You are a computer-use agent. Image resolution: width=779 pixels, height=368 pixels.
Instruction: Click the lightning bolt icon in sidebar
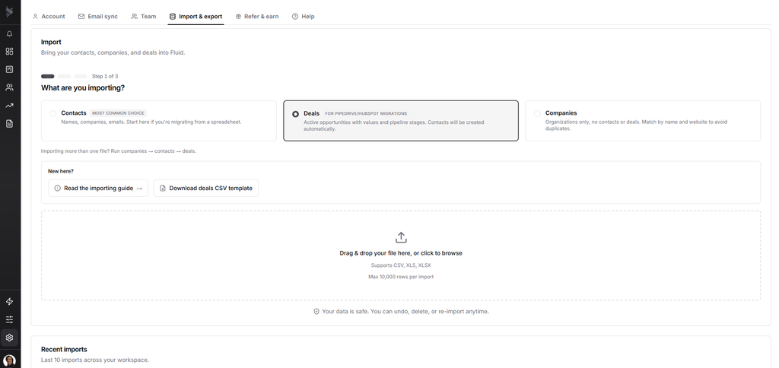coord(9,301)
